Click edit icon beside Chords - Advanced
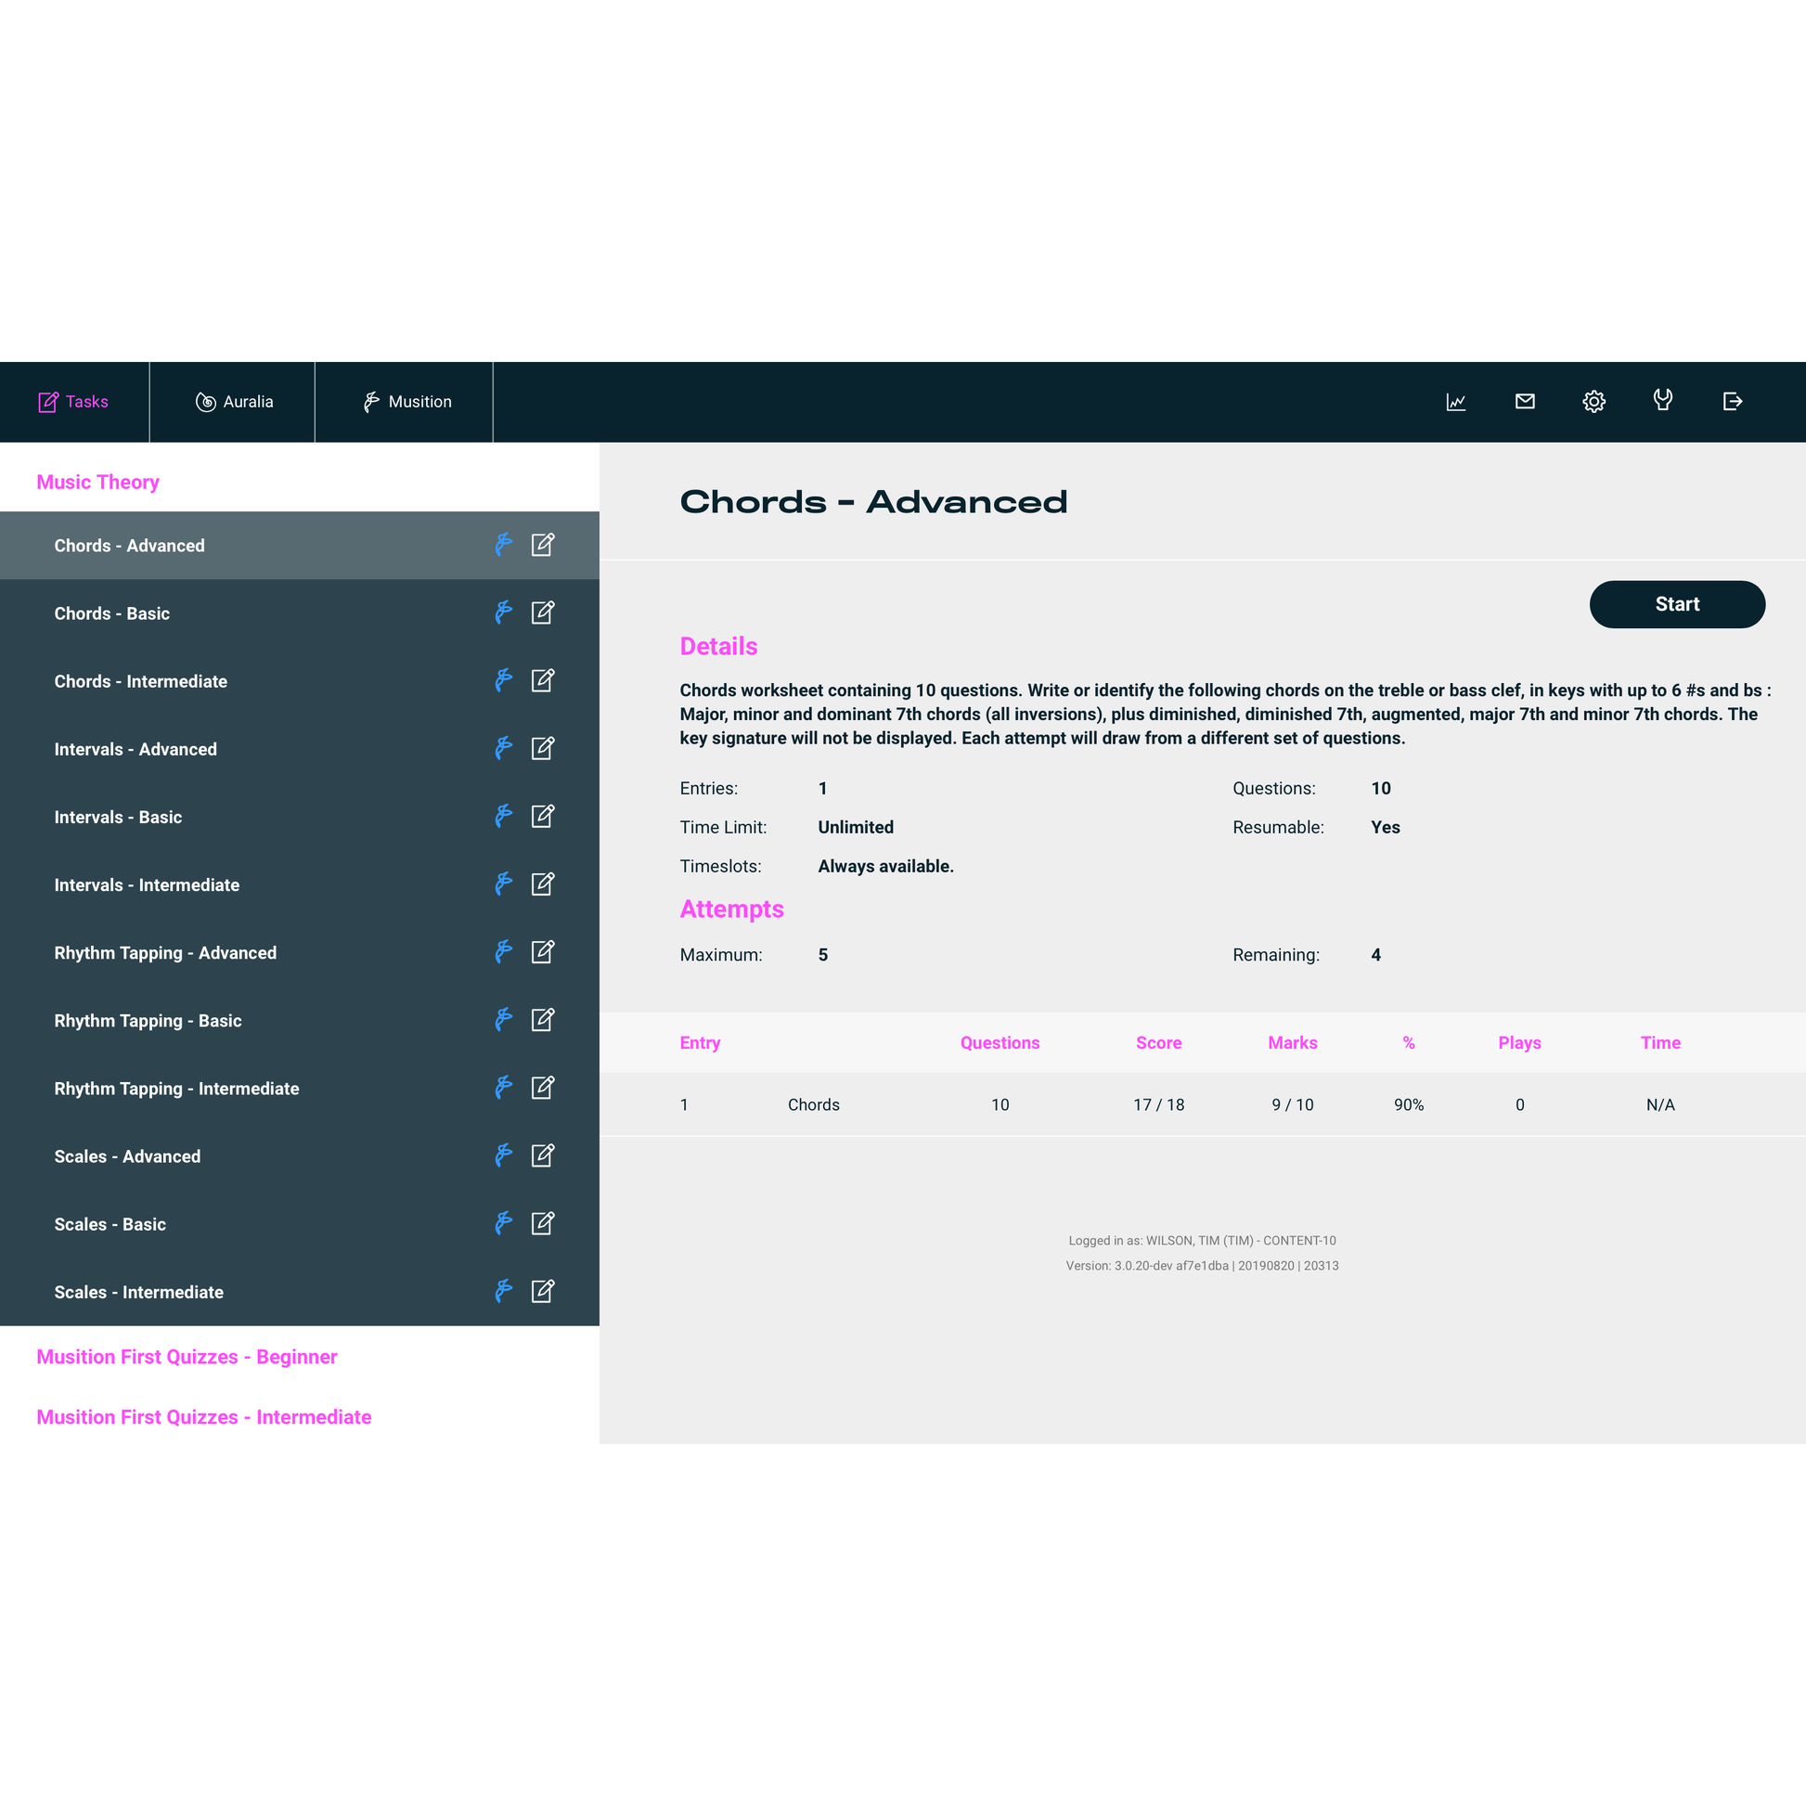Image resolution: width=1806 pixels, height=1806 pixels. click(x=543, y=545)
